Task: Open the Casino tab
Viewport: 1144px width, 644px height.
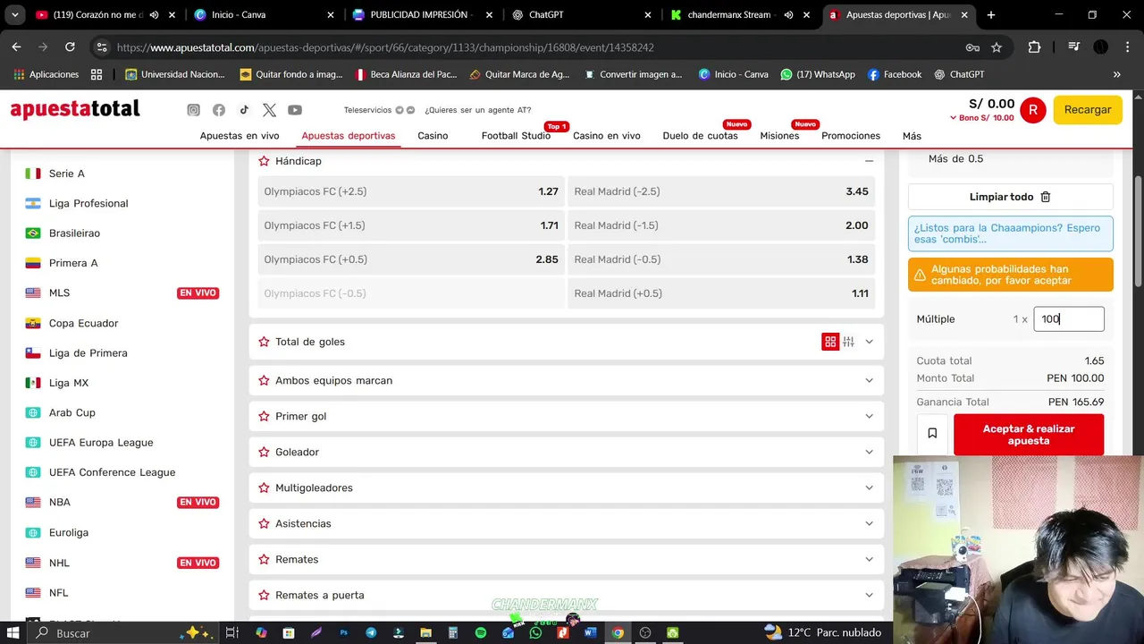Action: pos(433,136)
